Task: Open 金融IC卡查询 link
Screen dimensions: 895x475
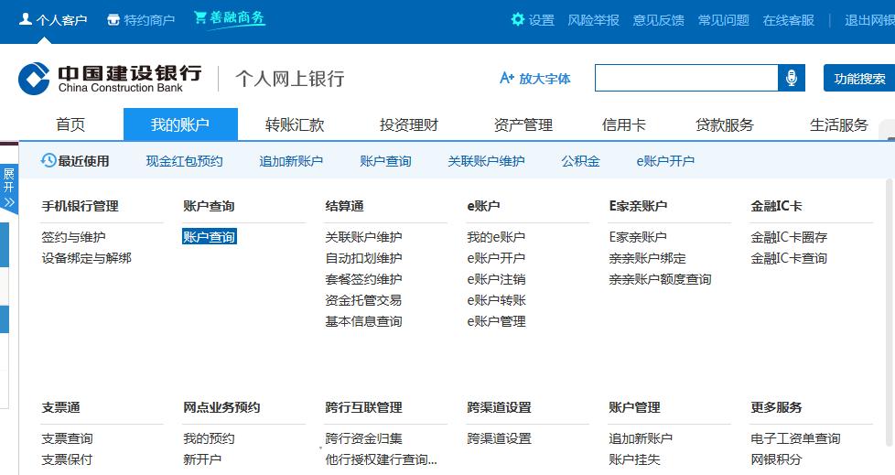Action: tap(789, 258)
